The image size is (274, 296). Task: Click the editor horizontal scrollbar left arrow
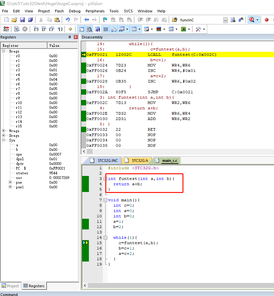point(85,285)
